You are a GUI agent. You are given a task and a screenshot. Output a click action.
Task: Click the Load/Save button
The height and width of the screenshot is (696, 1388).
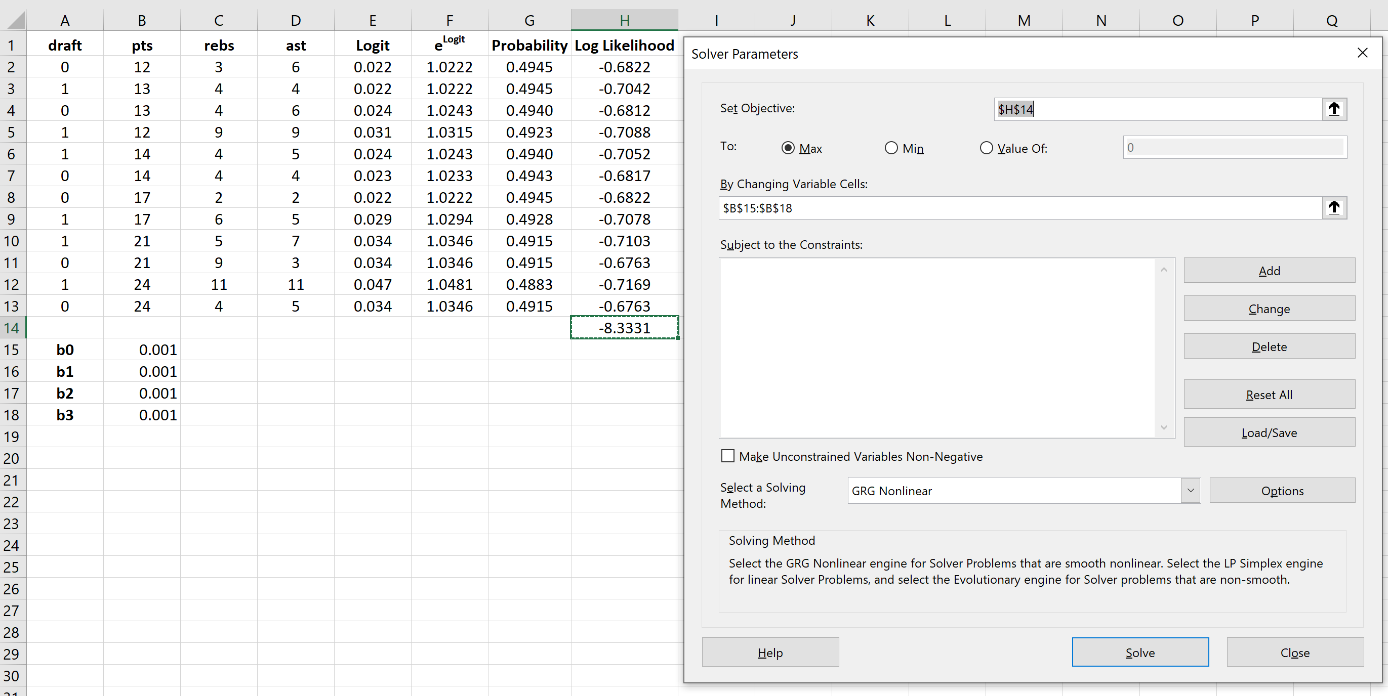click(x=1269, y=433)
